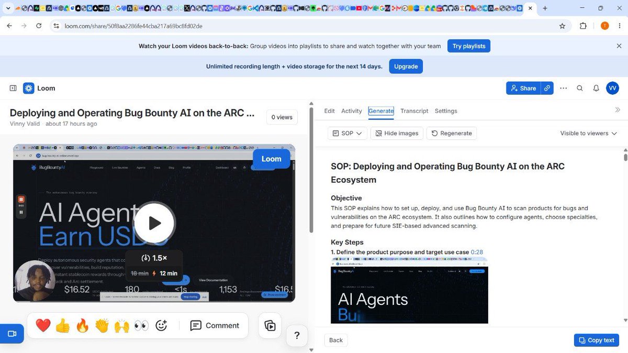
Task: Open notifications bell
Action: 596,89
